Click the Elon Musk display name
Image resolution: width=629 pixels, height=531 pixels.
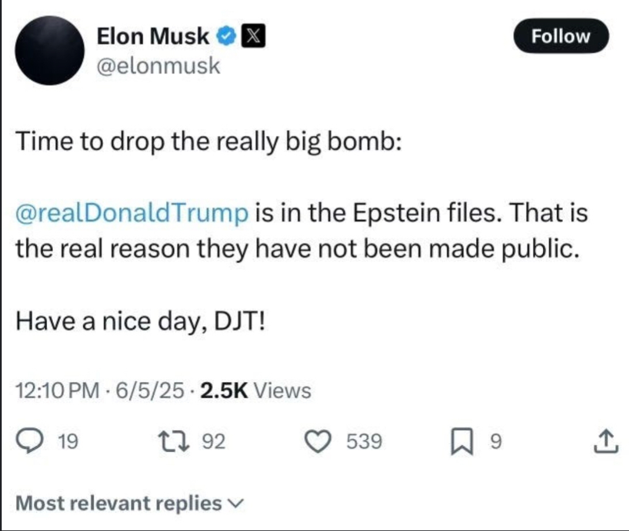153,37
